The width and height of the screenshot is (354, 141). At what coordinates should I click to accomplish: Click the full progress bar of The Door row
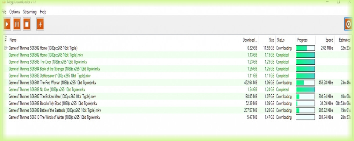[305, 62]
